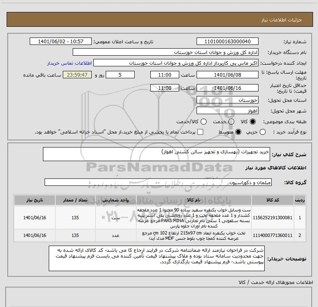The height and width of the screenshot is (307, 318).
Task: Select the خدمت radio button
Action: (x=231, y=122)
